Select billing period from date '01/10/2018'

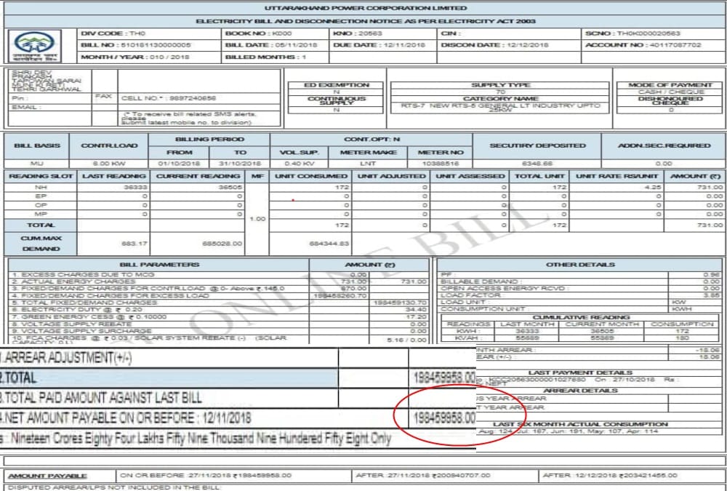(179, 164)
